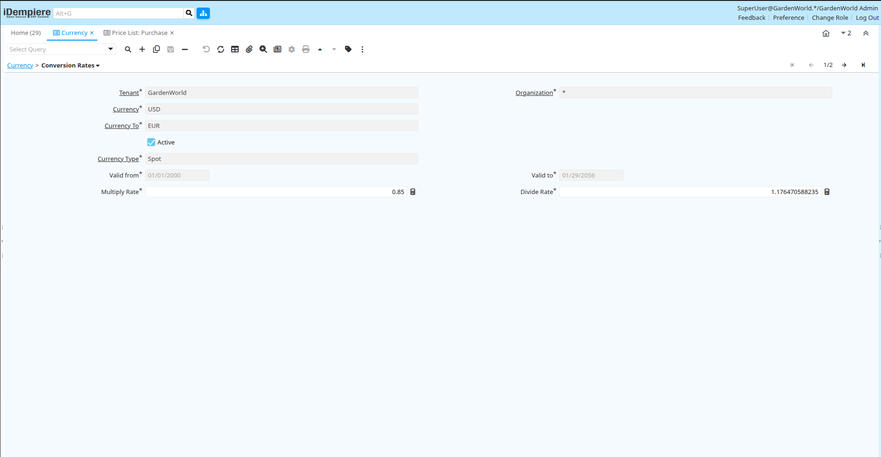This screenshot has height=457, width=881.
Task: Click the Currency breadcrumb link
Action: tap(20, 66)
